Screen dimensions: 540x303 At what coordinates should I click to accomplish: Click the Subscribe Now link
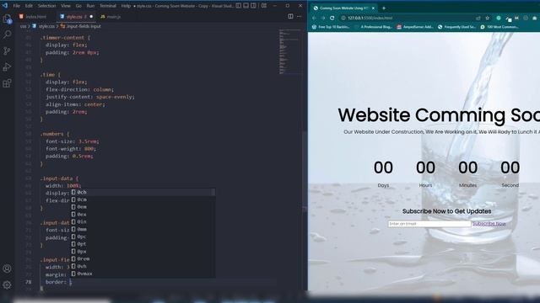[x=489, y=224]
